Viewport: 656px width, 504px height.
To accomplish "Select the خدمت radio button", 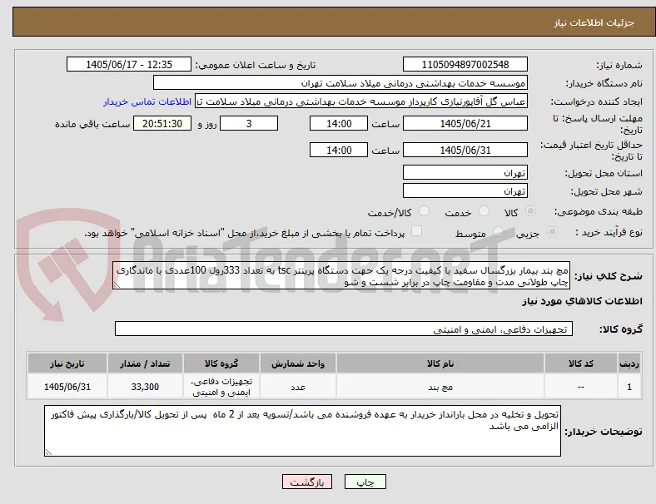I will click(484, 211).
